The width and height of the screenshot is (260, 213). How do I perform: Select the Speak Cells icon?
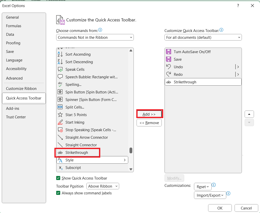tap(60, 69)
